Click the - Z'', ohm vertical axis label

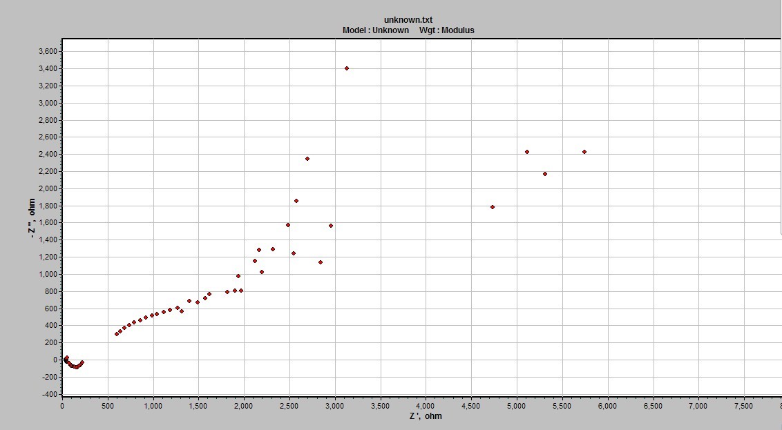click(x=32, y=217)
